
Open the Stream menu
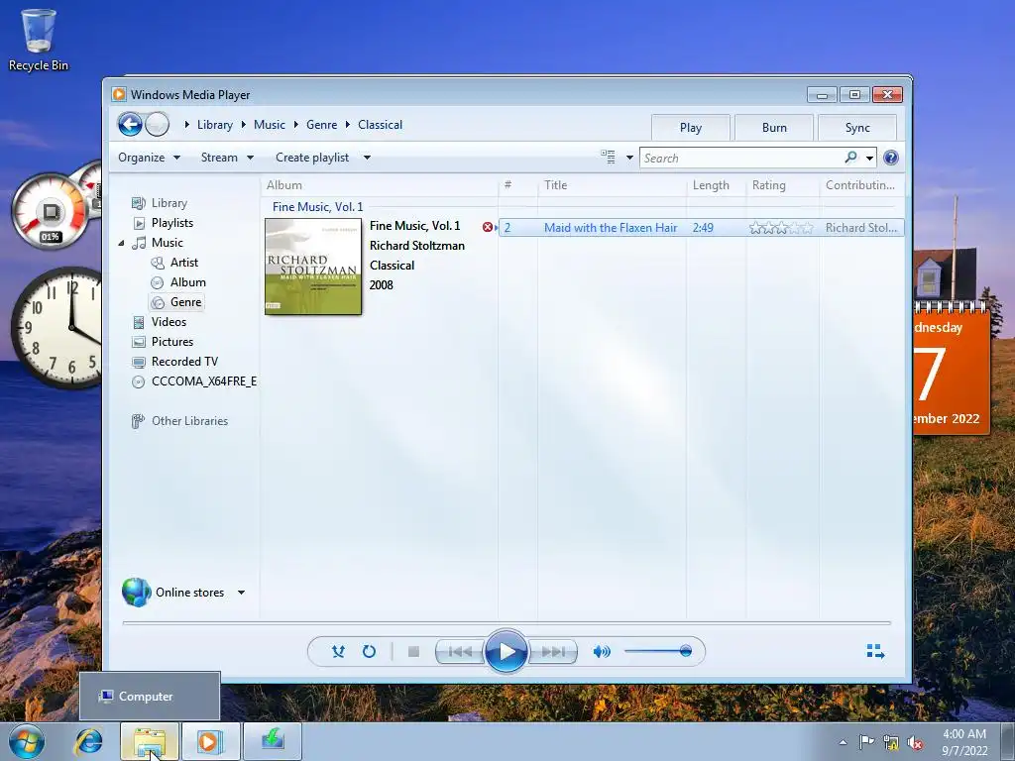pyautogui.click(x=227, y=158)
